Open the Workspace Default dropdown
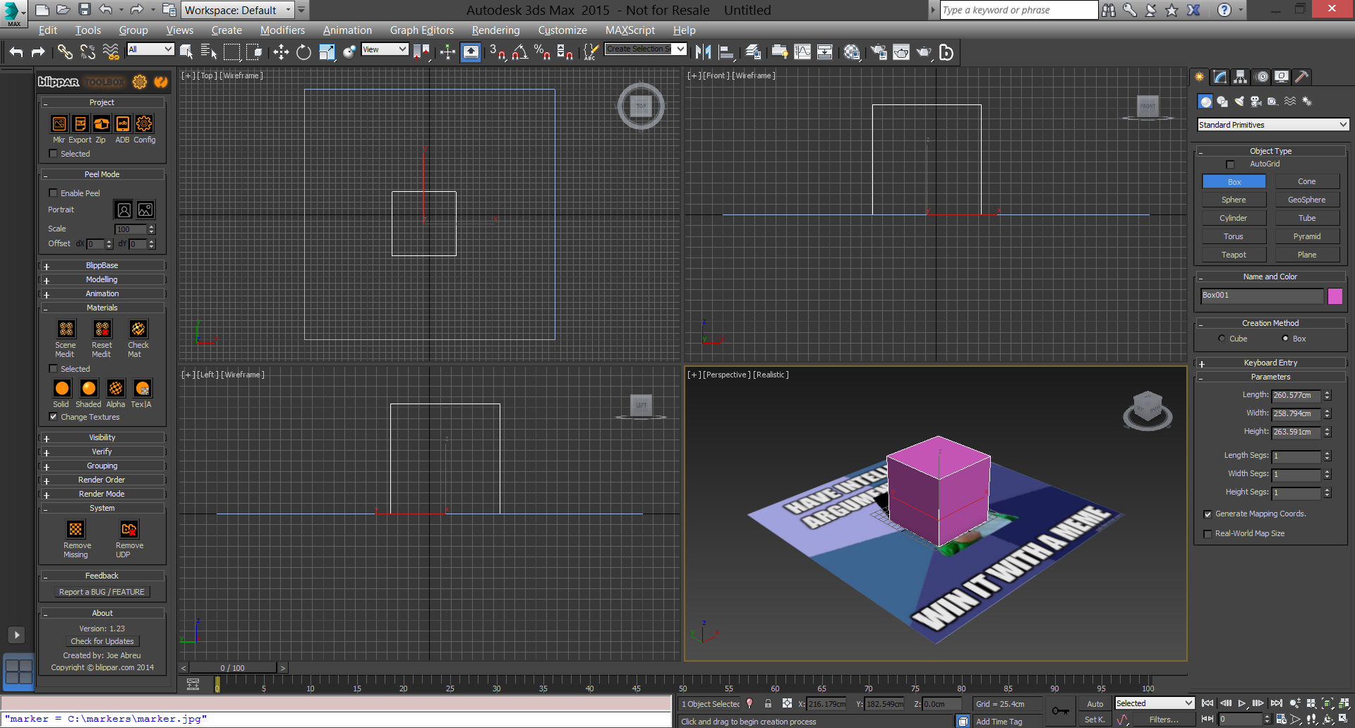The height and width of the screenshot is (728, 1355). [238, 10]
